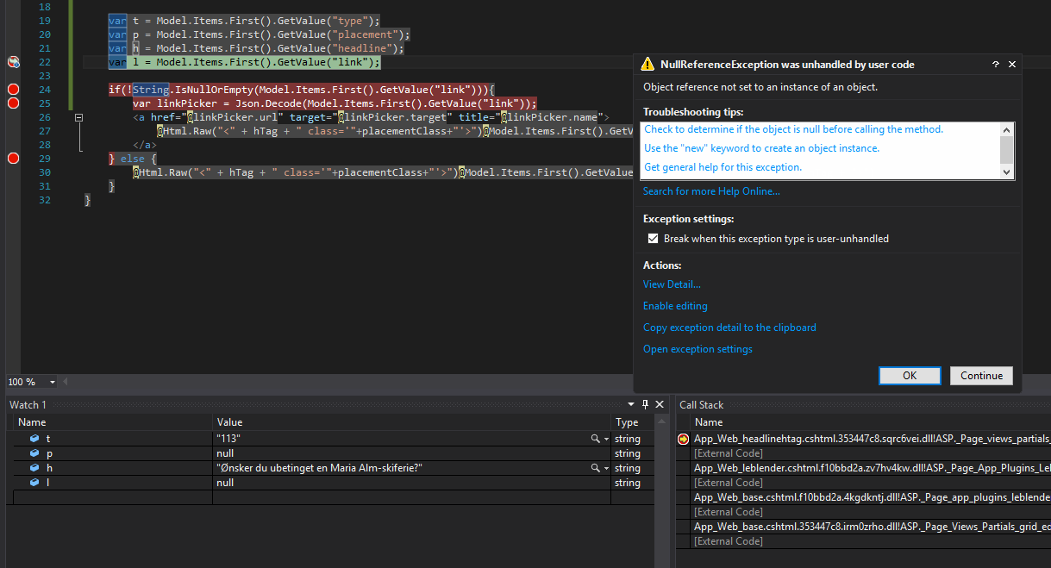Click the Call Stack panel title
1051x568 pixels.
702,404
